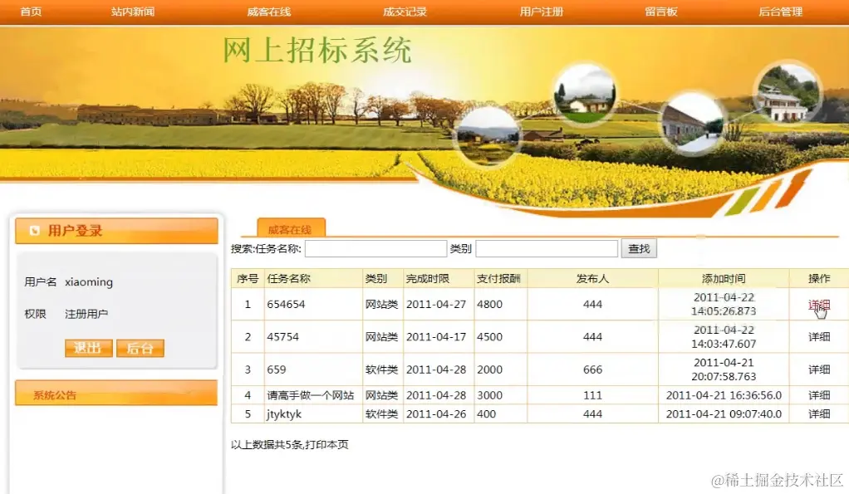The height and width of the screenshot is (494, 849).
Task: Click the user login panel icon
Action: [x=33, y=230]
